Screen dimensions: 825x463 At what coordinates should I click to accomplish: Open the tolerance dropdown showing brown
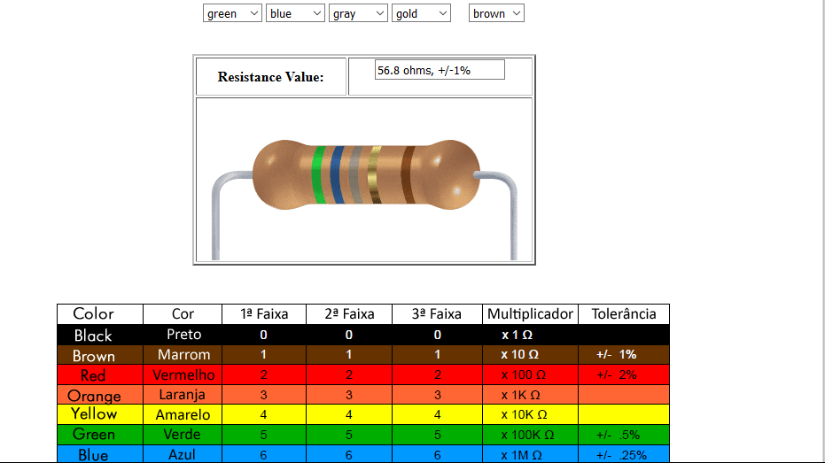point(496,13)
